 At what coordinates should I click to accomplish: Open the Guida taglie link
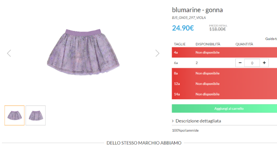[x=271, y=39]
